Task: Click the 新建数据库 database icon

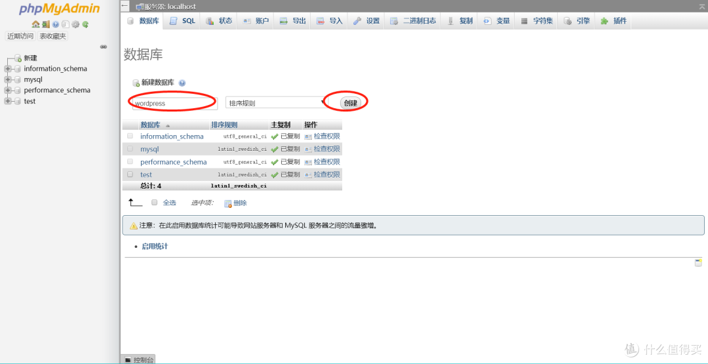Action: click(x=136, y=83)
